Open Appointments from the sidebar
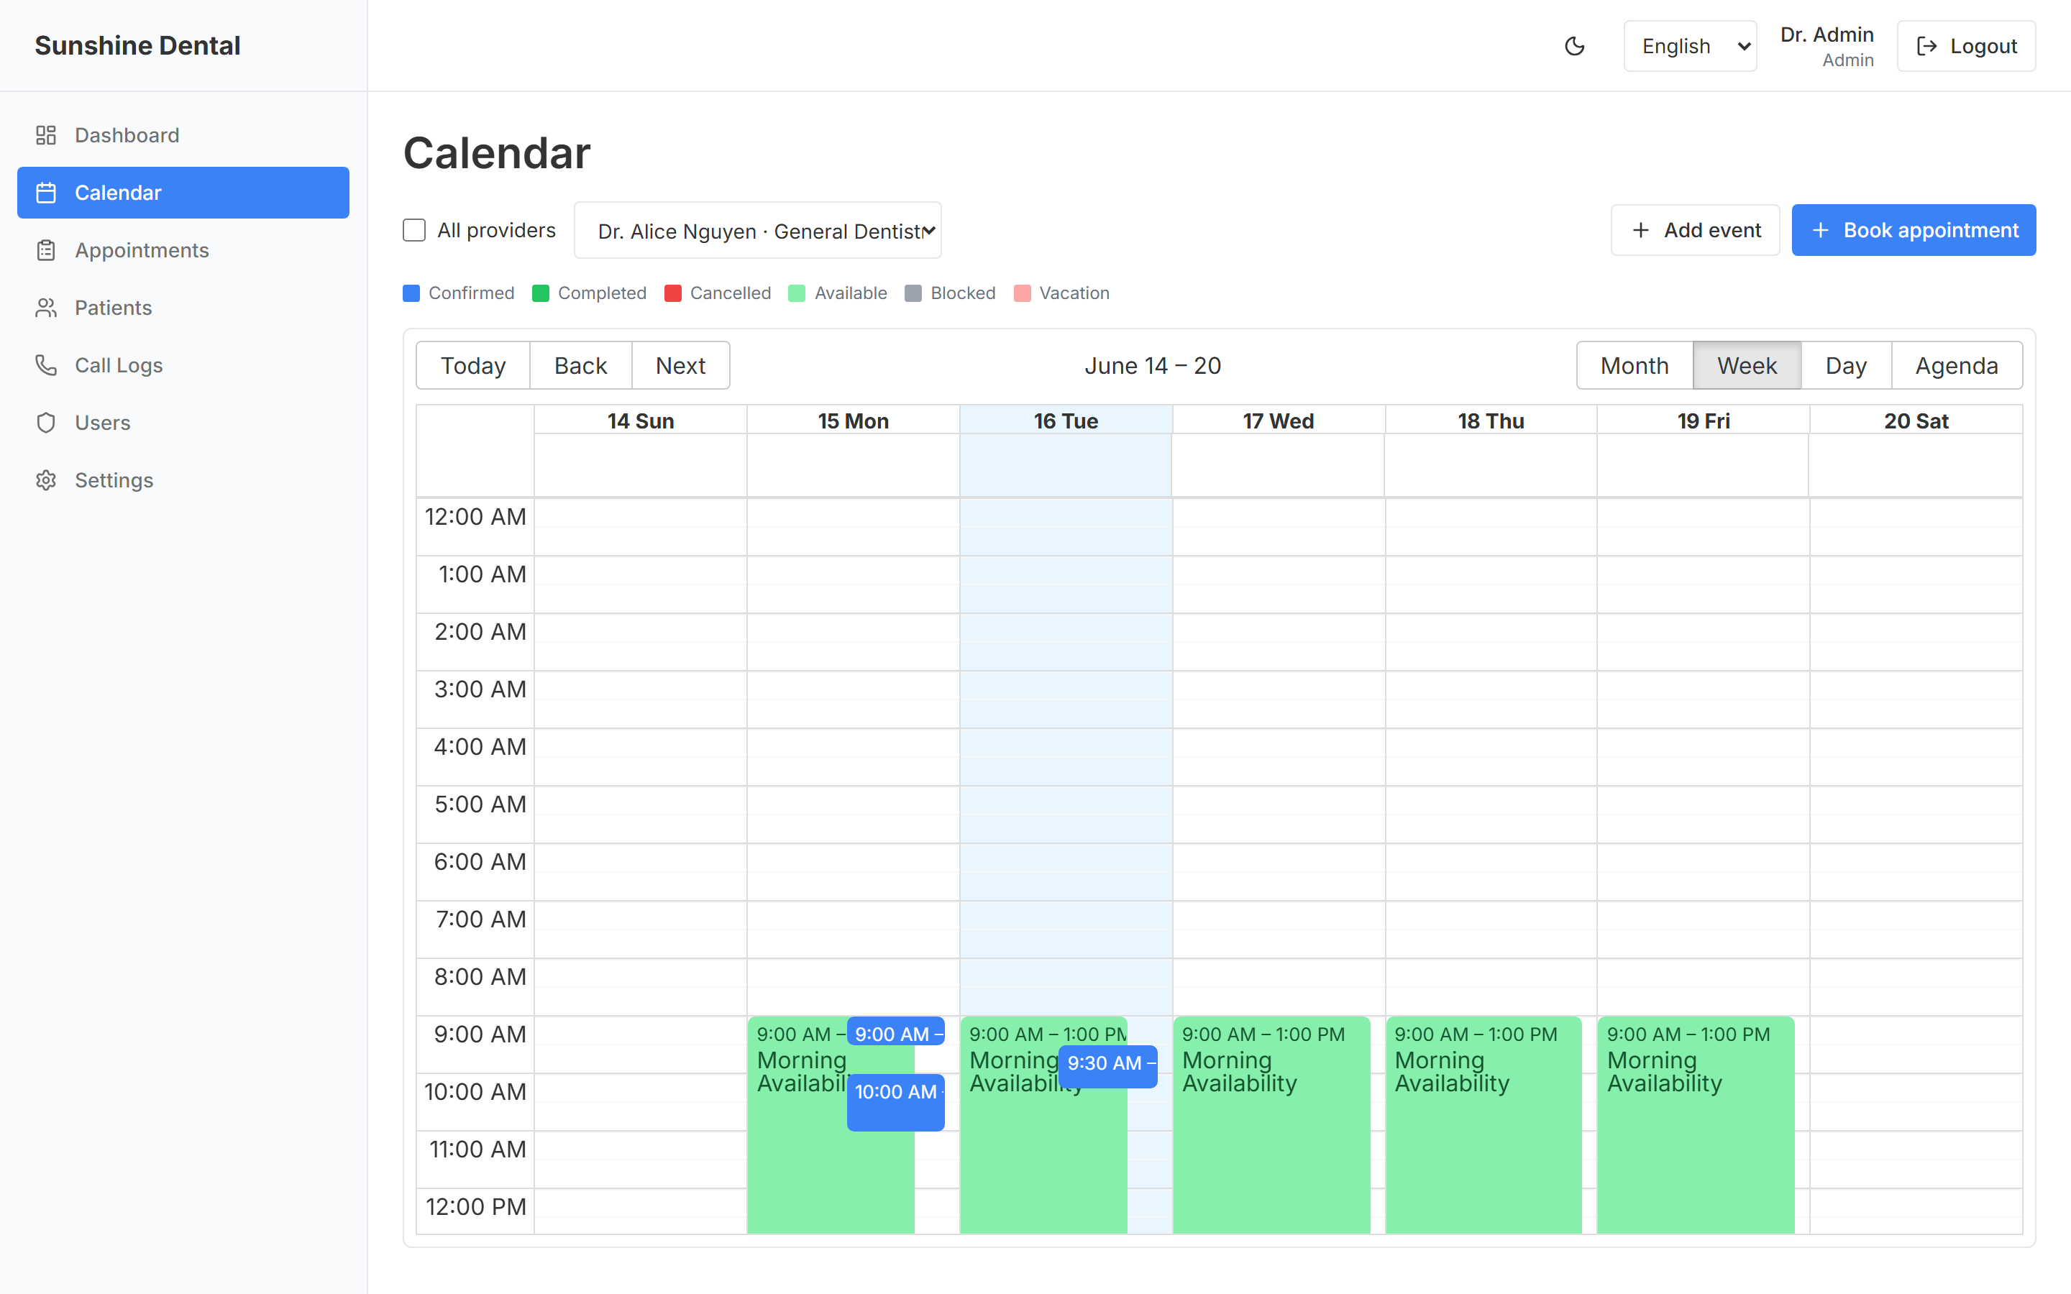2071x1294 pixels. (183, 250)
